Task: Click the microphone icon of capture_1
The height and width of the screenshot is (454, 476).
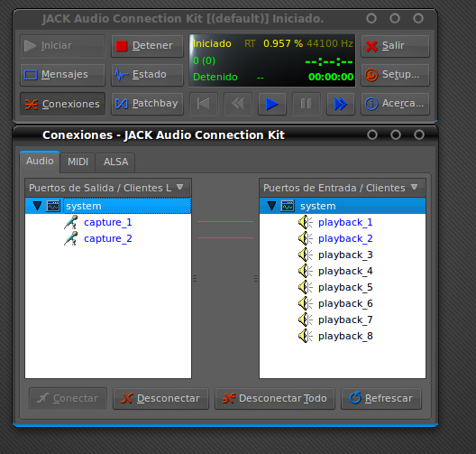Action: pos(70,222)
